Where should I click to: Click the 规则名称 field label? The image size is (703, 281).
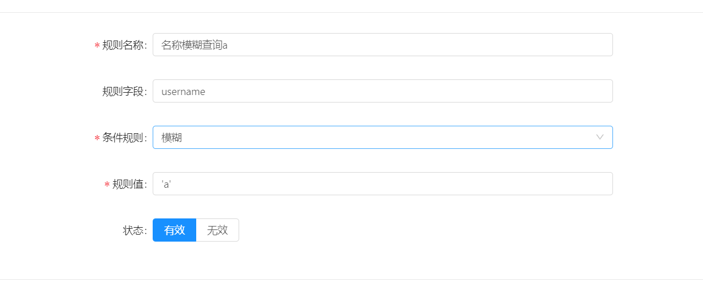click(x=122, y=45)
